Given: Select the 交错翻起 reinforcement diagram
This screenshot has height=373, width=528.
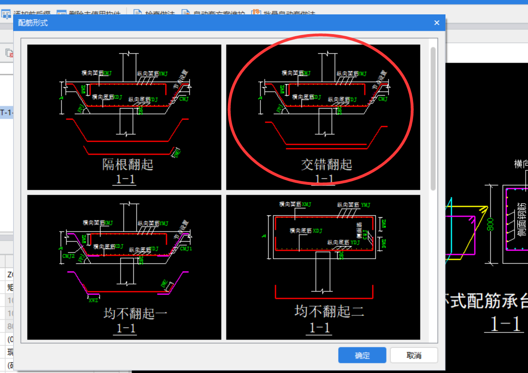Looking at the screenshot, I should pos(323,117).
